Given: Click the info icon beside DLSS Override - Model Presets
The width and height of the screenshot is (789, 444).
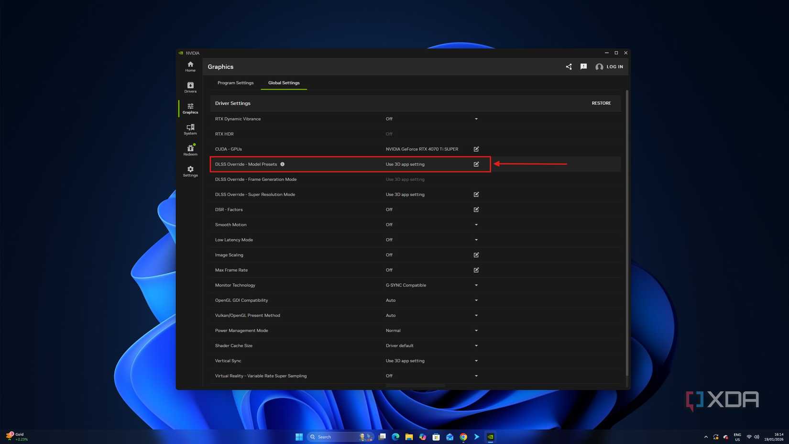Looking at the screenshot, I should click(282, 164).
